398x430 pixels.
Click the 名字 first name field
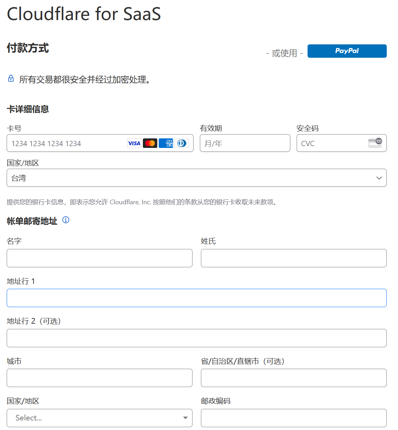100,258
